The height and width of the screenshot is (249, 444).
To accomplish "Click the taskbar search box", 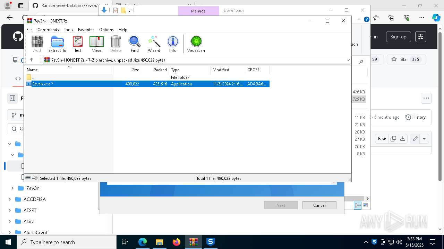I will 67,242.
